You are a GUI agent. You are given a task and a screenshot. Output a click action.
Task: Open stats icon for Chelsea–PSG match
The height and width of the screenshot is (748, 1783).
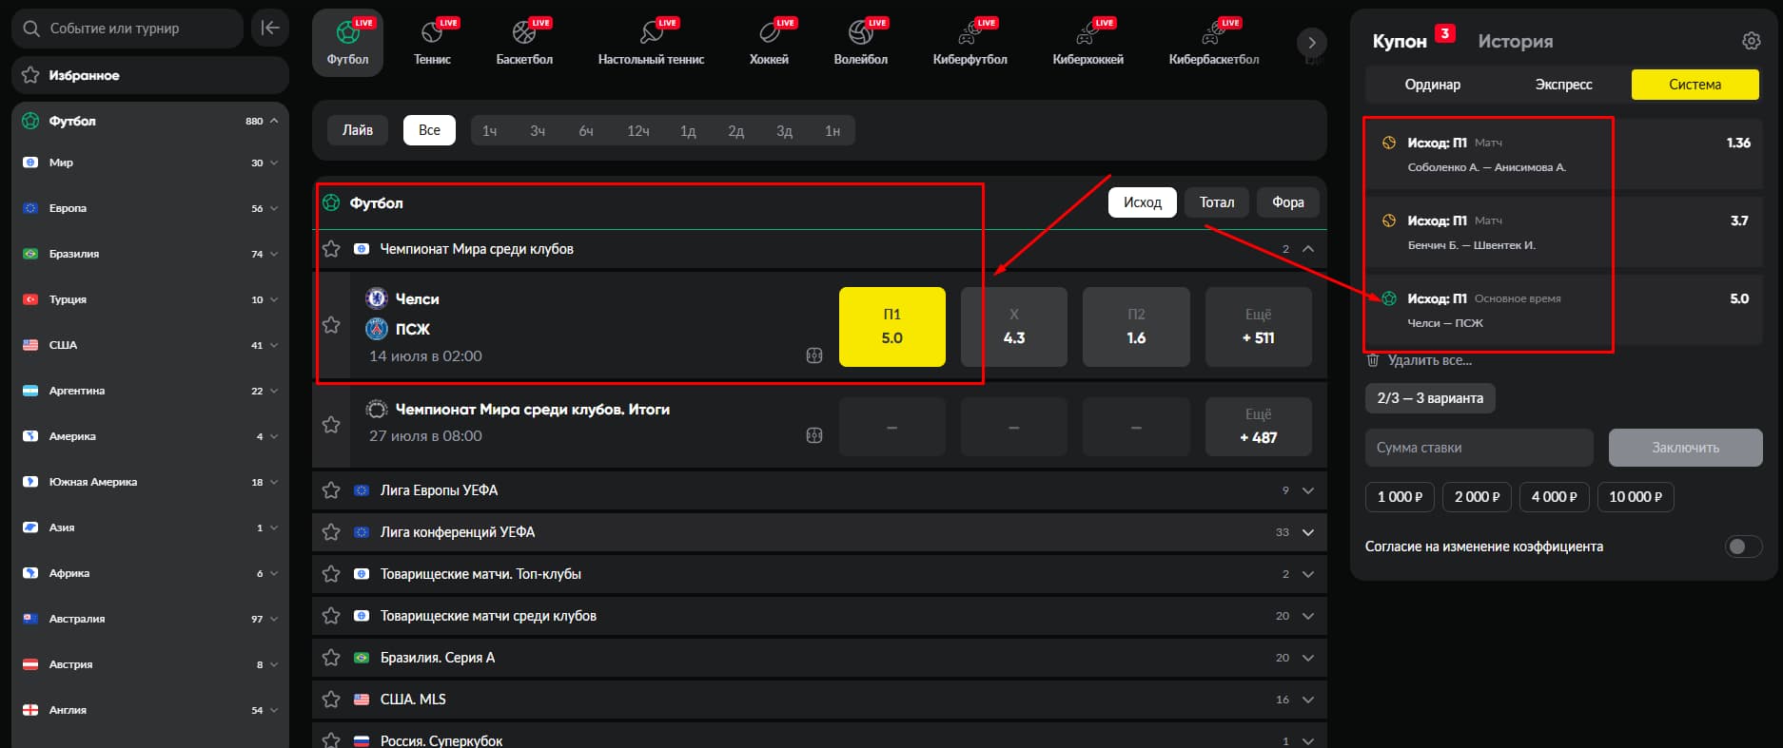[x=814, y=355]
